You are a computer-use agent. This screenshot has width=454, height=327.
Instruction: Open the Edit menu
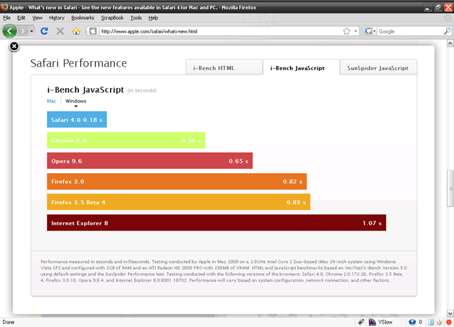(21, 18)
